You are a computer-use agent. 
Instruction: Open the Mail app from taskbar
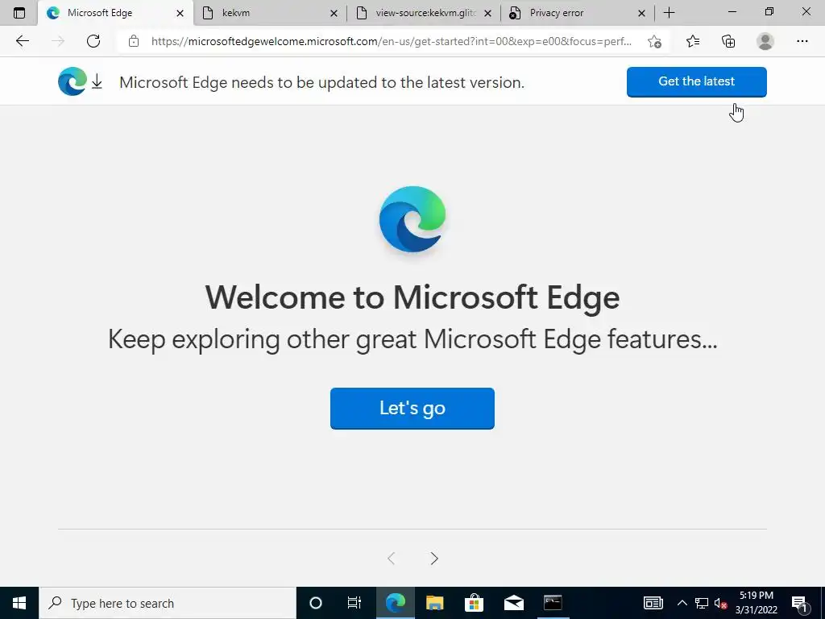click(x=513, y=603)
